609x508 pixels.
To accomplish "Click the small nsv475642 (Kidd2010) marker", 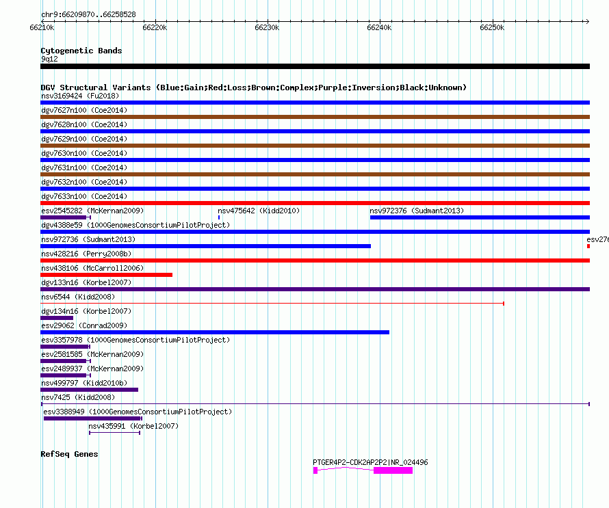I will tap(219, 217).
